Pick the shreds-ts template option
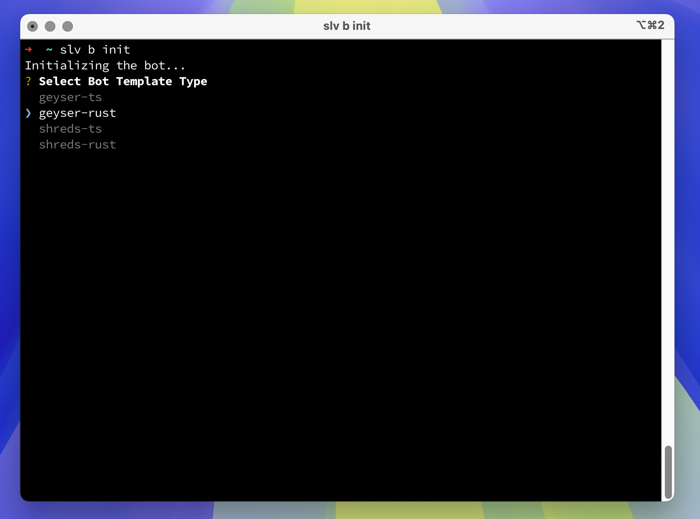 point(70,129)
